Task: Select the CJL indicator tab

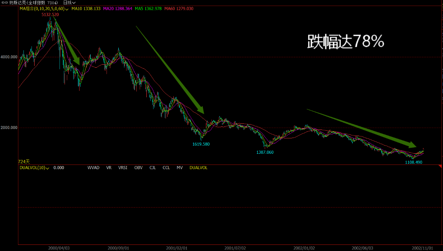Action: (x=153, y=168)
